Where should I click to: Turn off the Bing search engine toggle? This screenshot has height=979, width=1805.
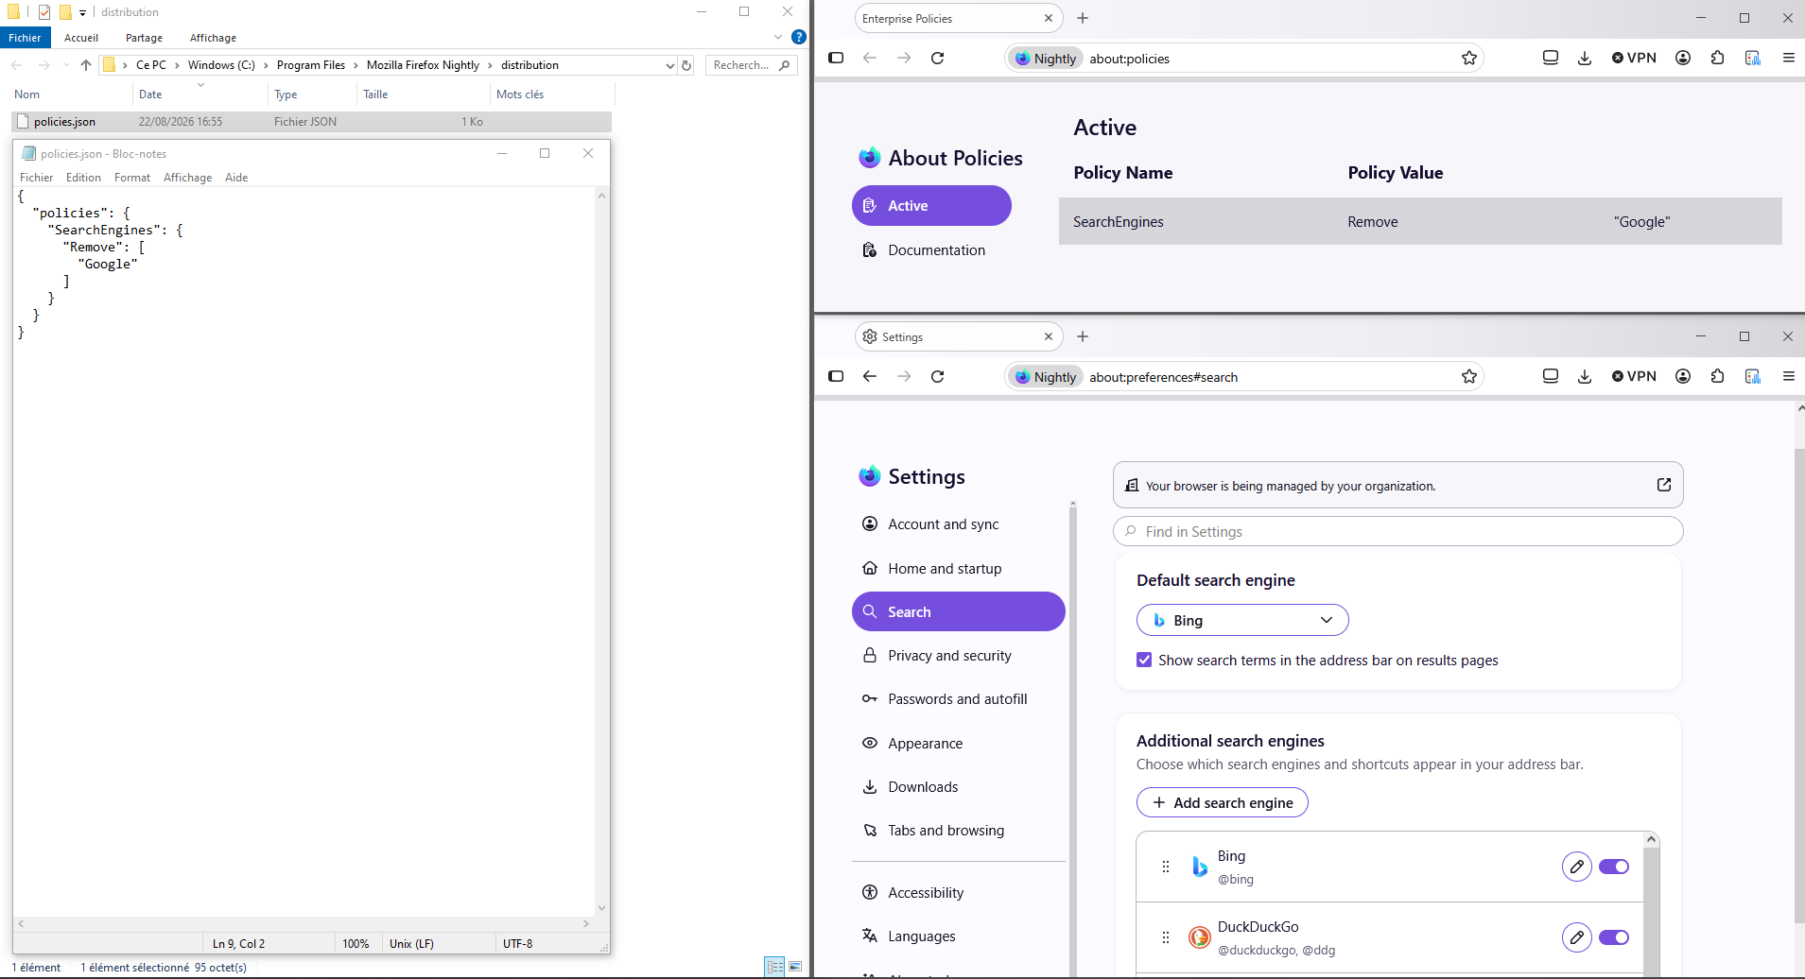click(x=1614, y=867)
